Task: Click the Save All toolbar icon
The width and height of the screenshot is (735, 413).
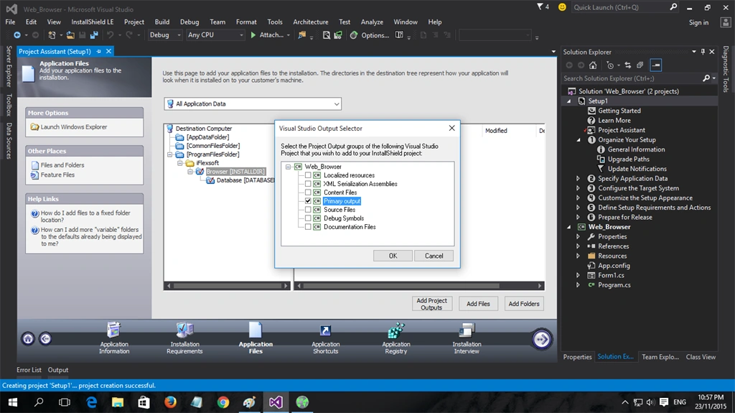Action: coord(94,34)
